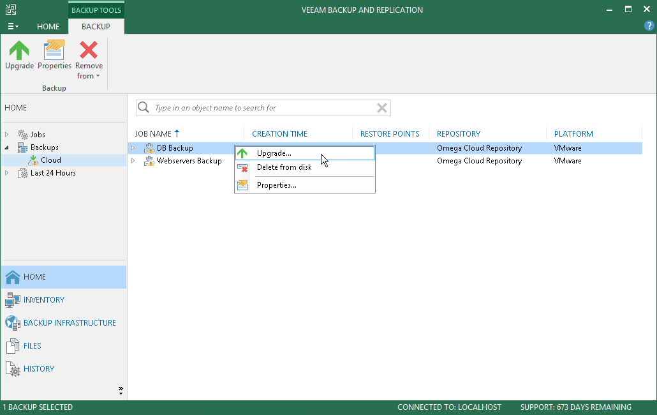Choose Properties... from the context menu
The image size is (657, 415).
pos(305,185)
